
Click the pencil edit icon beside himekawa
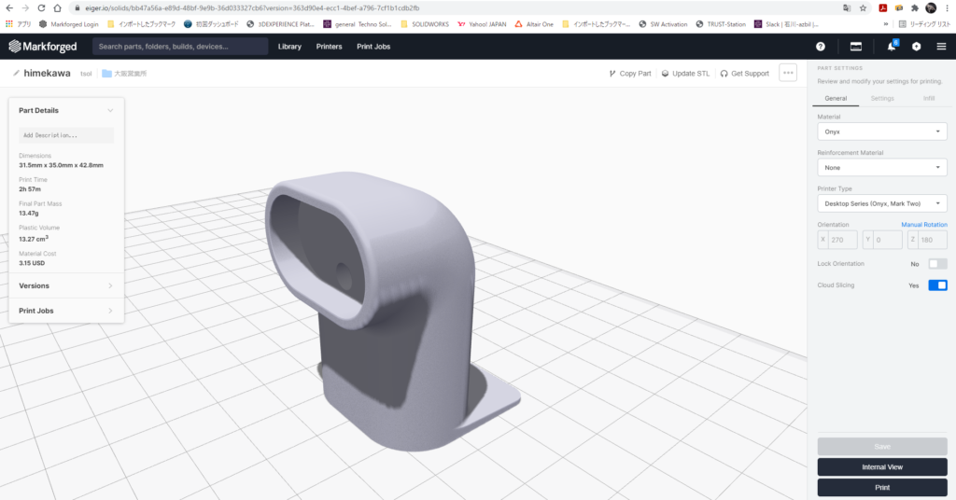17,73
